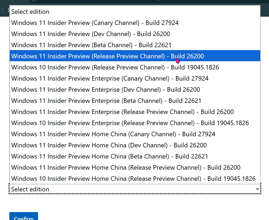Viewport: 269px width, 220px height.
Task: Choose Windows 10 Enterprise Release Preview Build 19045.1826
Action: pos(130,123)
